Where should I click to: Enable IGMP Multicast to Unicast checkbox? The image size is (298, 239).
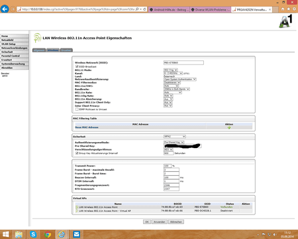77,110
